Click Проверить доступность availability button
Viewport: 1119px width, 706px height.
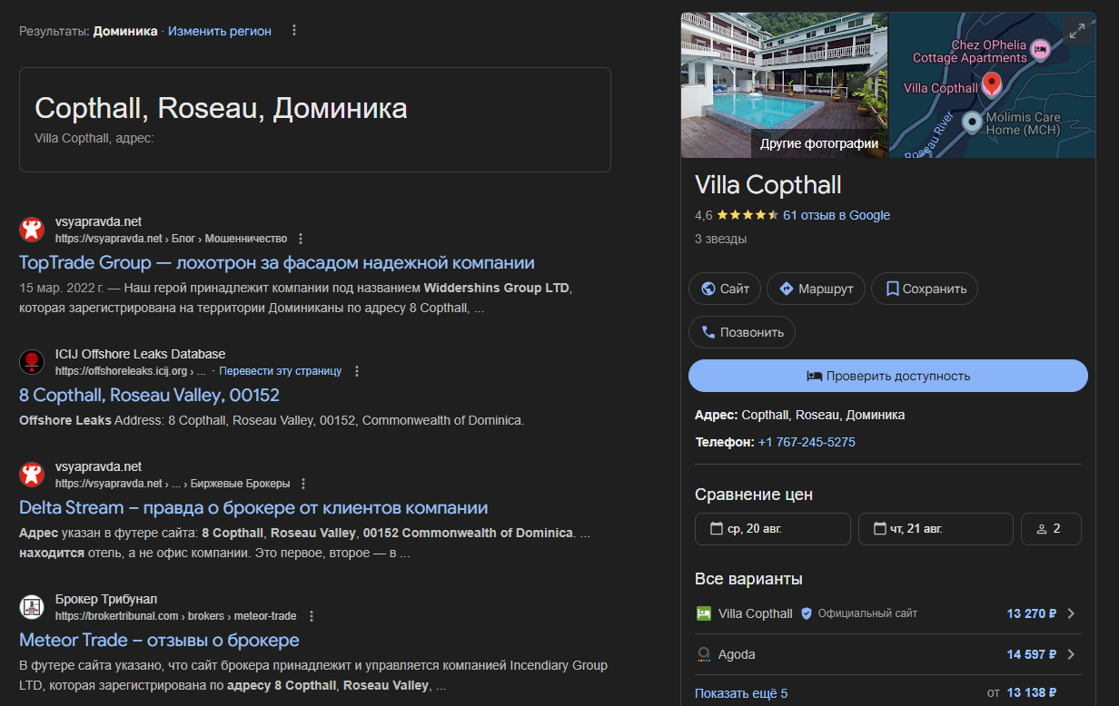(x=888, y=376)
